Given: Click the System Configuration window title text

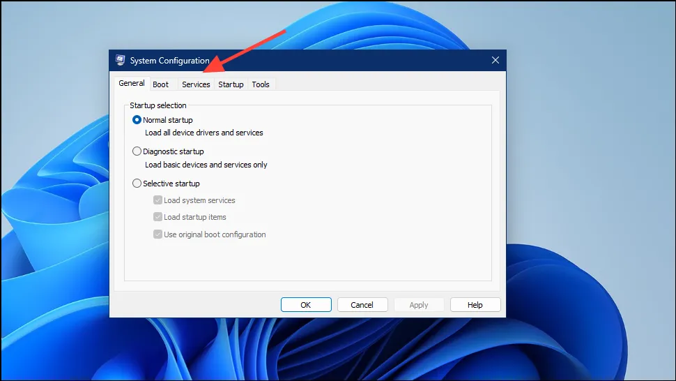Looking at the screenshot, I should point(169,61).
